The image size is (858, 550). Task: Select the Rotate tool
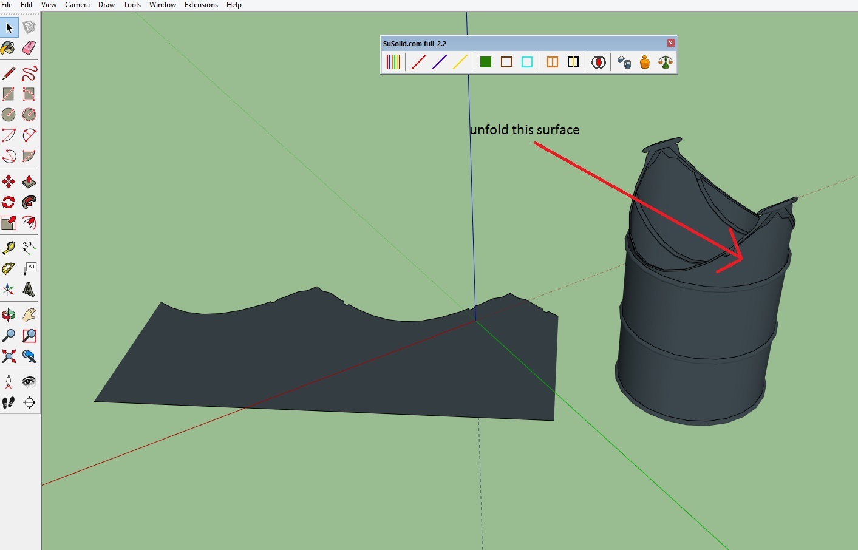[x=9, y=202]
